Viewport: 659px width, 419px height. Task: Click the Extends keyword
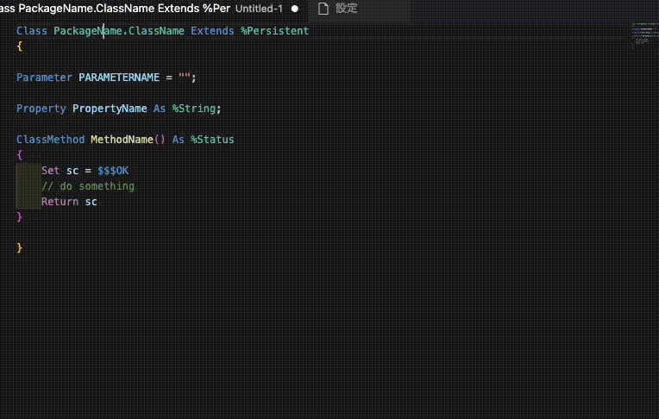(212, 31)
